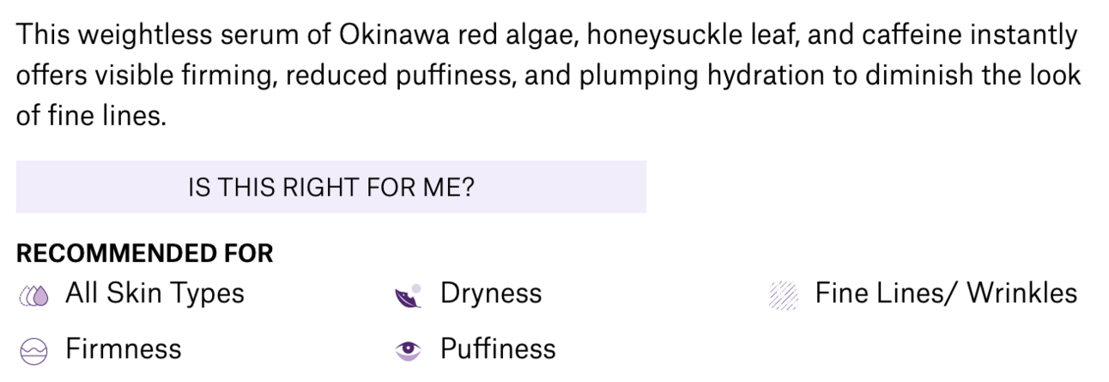Click the round Firmness icon

pos(33,350)
